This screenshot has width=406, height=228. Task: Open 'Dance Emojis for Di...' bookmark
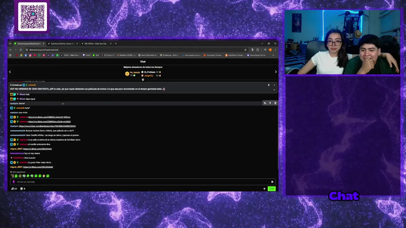pos(257,55)
